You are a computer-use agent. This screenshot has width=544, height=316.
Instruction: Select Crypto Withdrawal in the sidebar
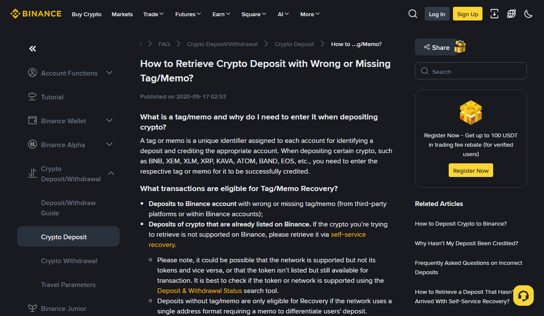(x=69, y=261)
